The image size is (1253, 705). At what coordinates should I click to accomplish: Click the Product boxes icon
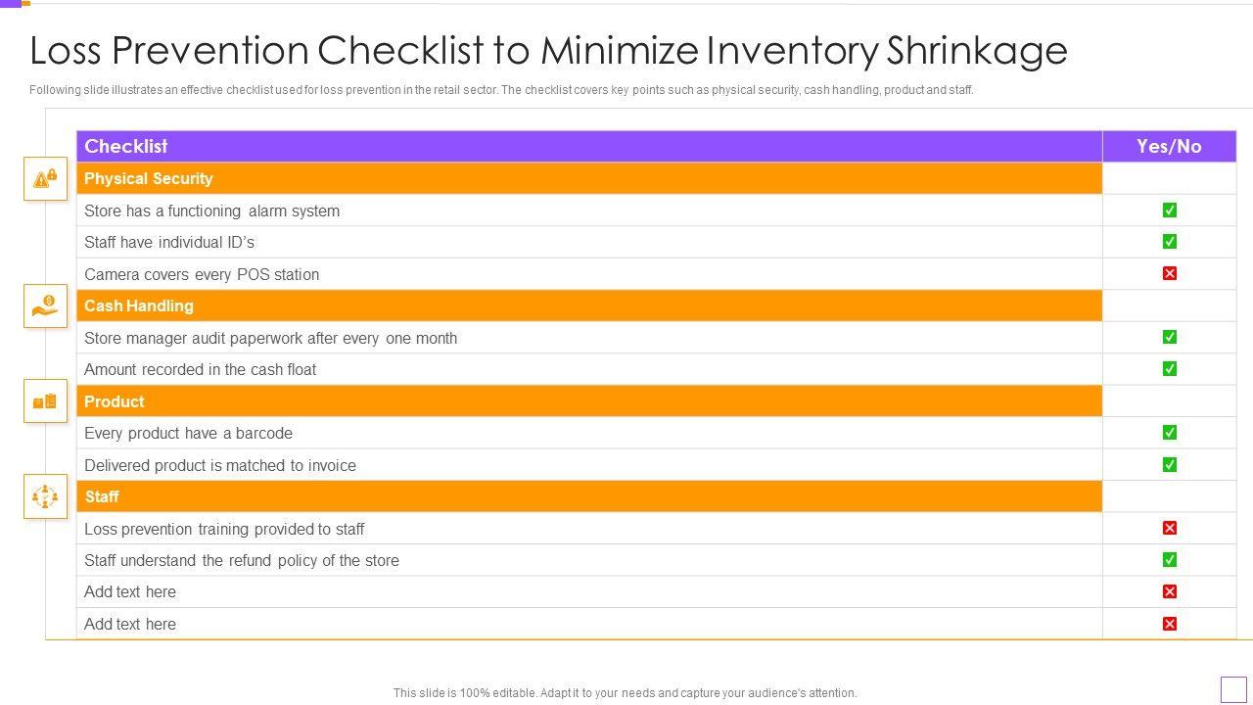45,401
